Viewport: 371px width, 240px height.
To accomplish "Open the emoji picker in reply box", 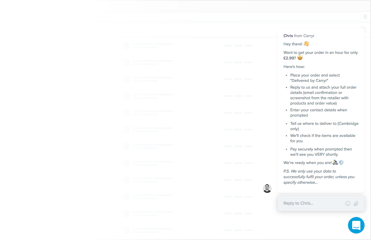I will tap(348, 203).
